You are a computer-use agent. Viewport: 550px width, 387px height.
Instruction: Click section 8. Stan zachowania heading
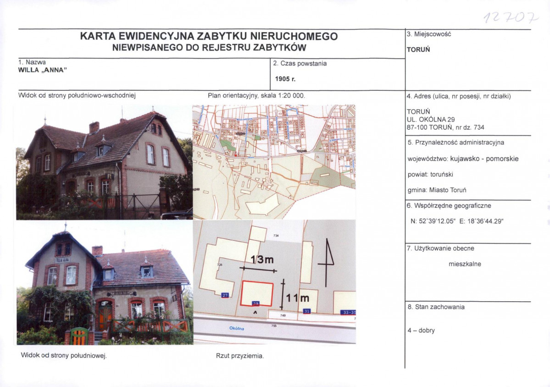(435, 307)
